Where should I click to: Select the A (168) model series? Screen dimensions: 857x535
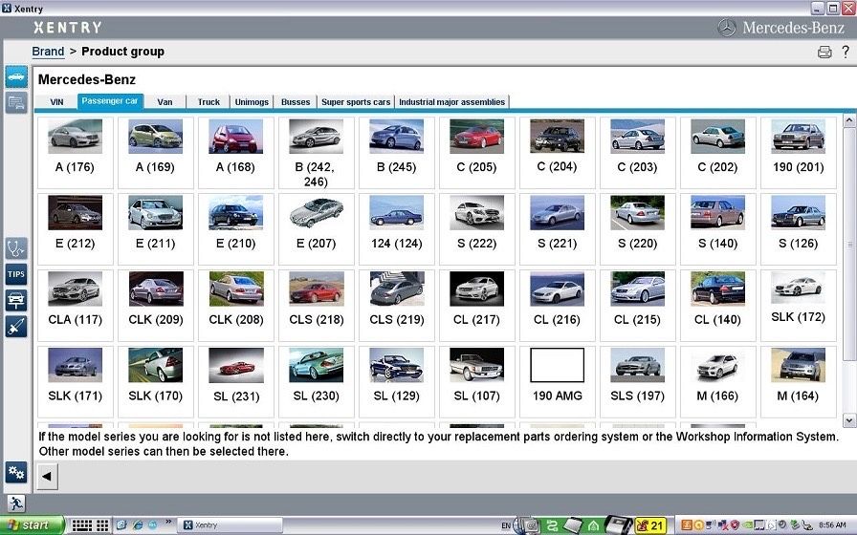(235, 152)
